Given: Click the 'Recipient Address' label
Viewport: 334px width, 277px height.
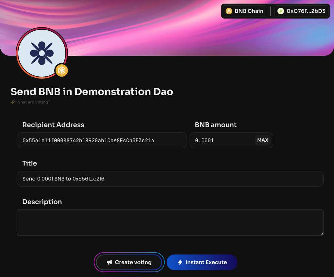Looking at the screenshot, I should [53, 125].
